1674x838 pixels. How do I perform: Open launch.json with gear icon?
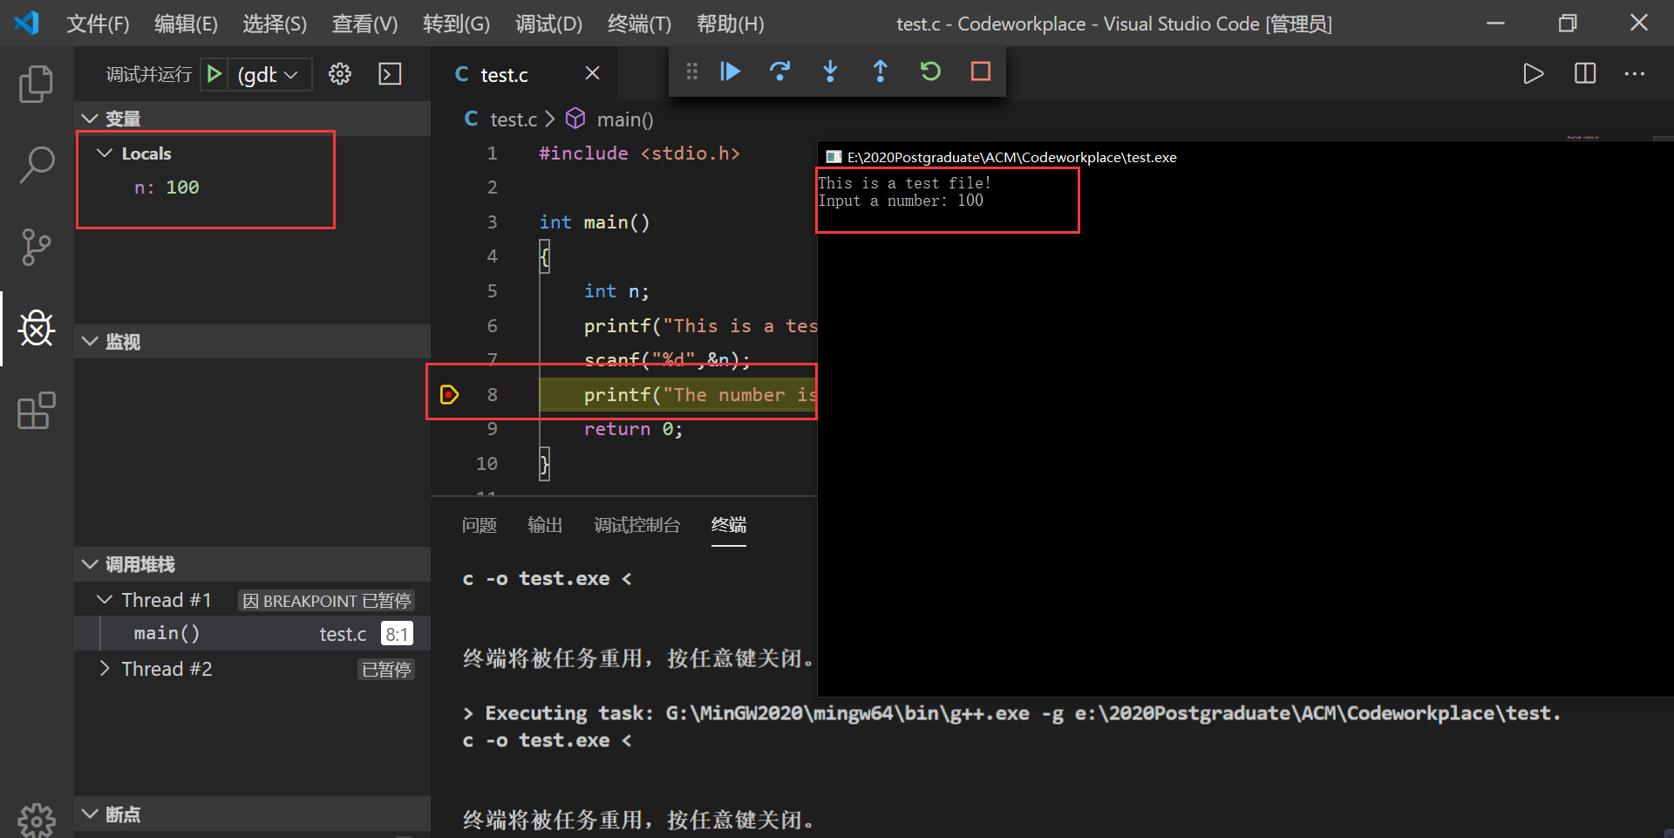click(340, 74)
